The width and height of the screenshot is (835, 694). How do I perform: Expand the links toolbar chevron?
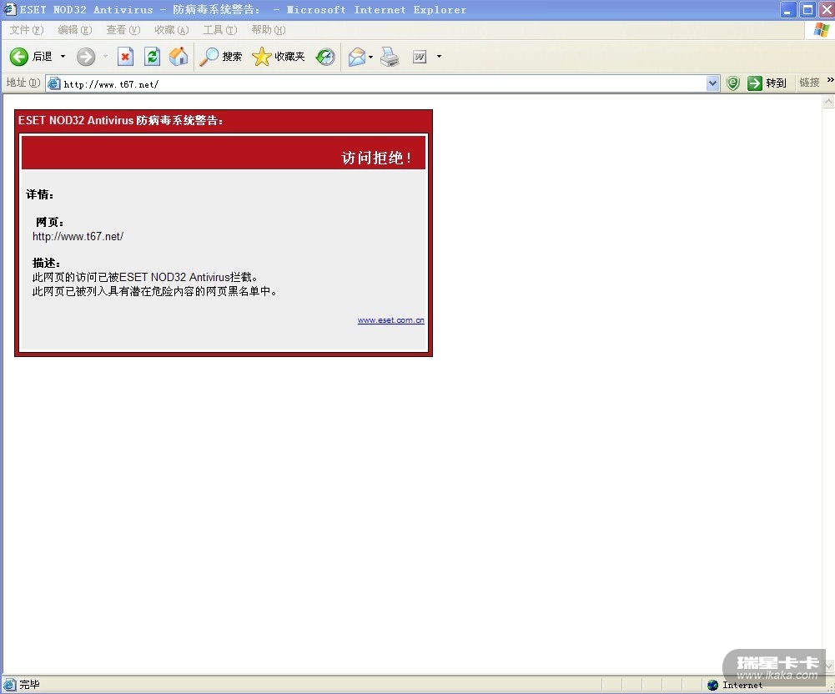(x=830, y=80)
